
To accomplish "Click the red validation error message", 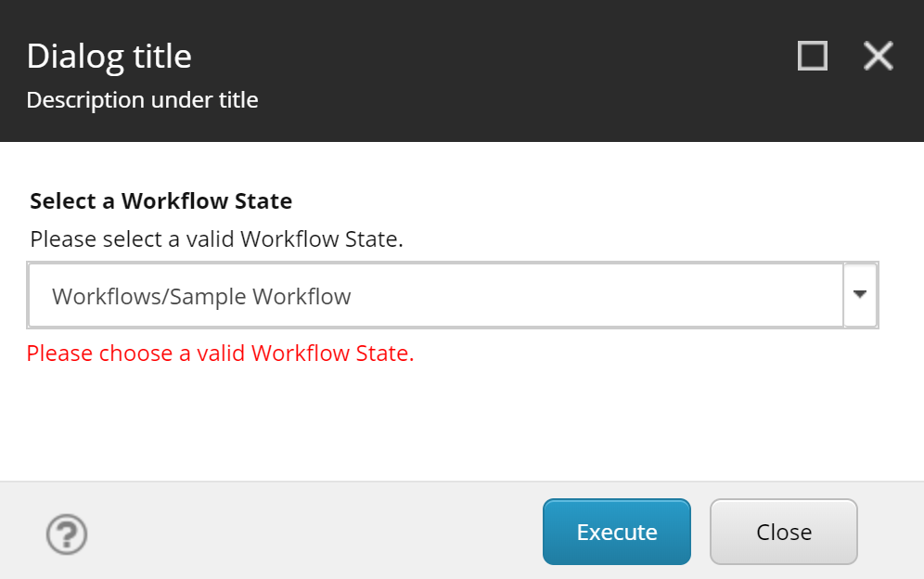I will (223, 354).
